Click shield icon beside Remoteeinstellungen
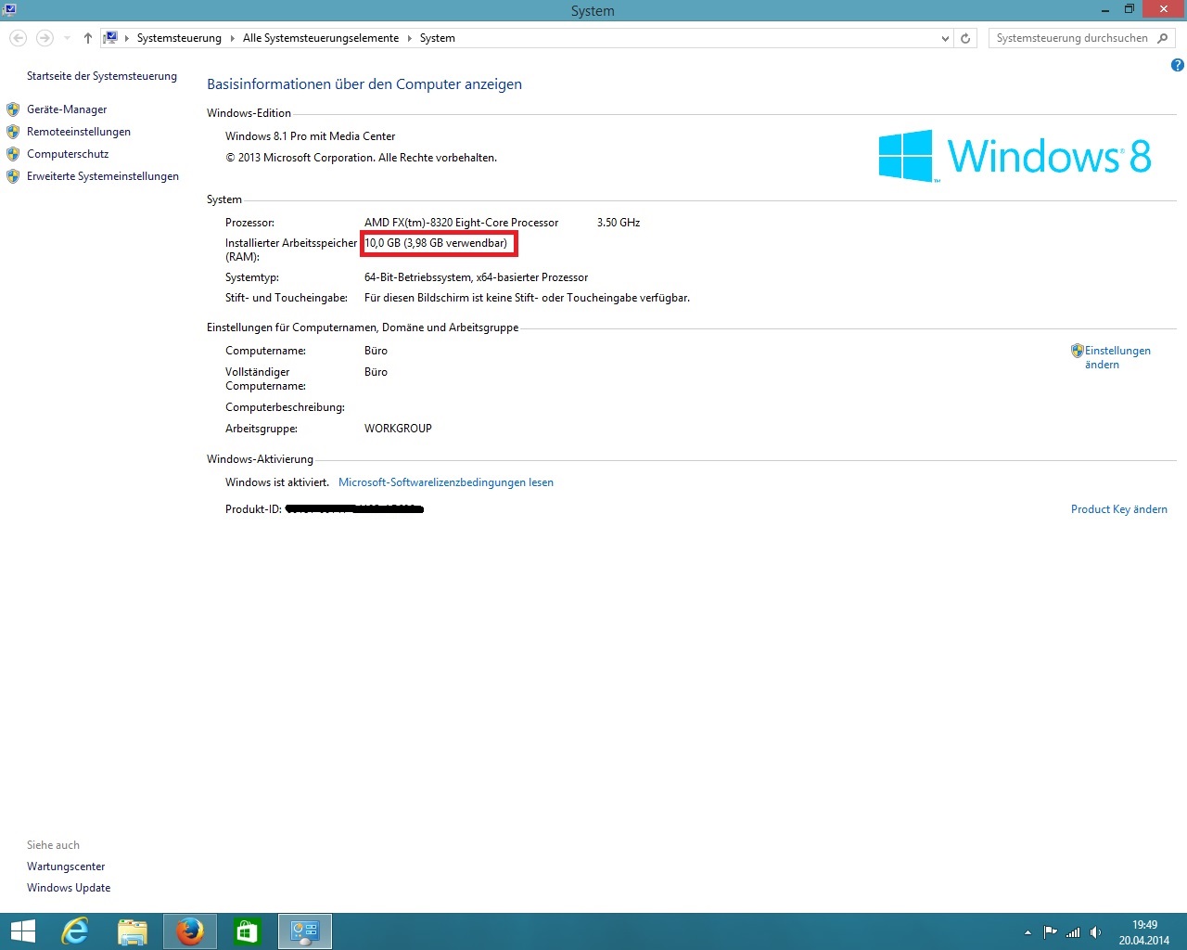 pos(13,132)
